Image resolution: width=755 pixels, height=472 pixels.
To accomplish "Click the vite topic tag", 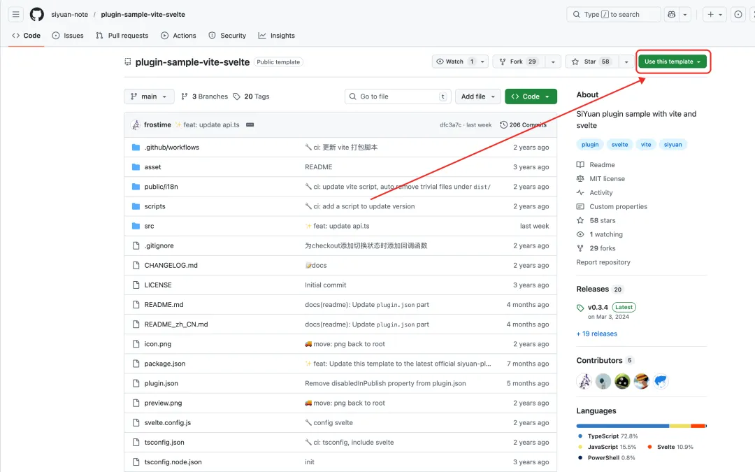I will point(646,145).
